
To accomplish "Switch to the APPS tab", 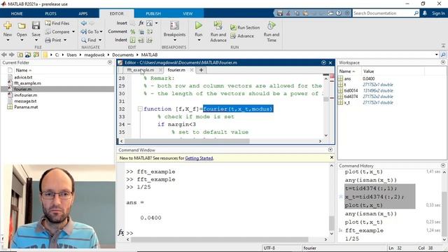I will coord(83,13).
